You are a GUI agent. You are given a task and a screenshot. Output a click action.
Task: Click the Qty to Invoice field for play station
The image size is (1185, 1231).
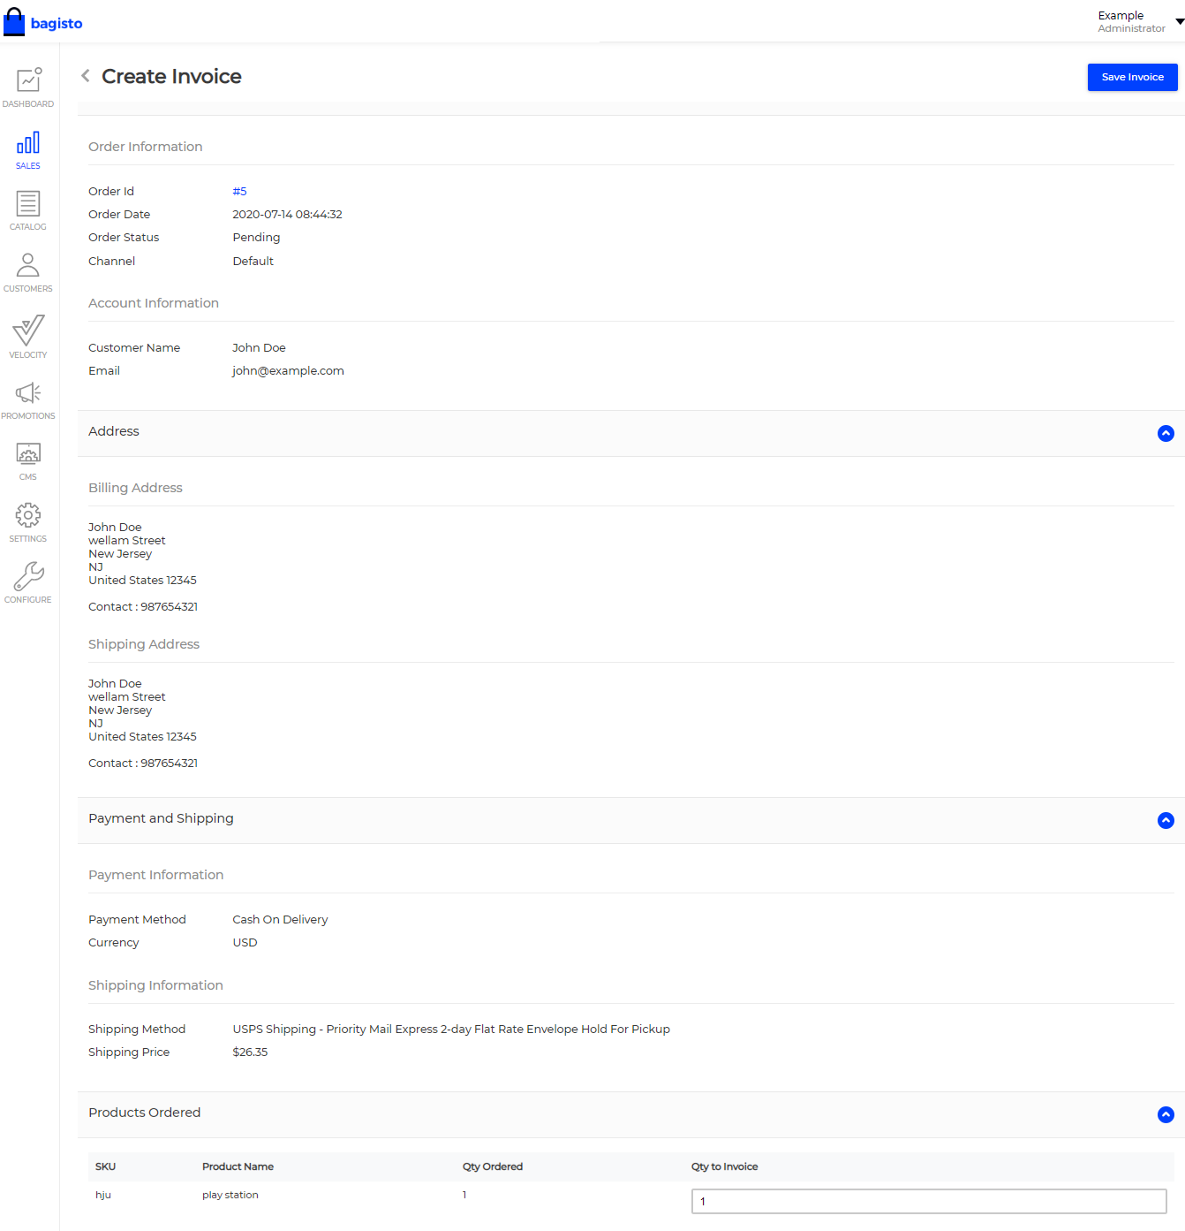point(929,1202)
